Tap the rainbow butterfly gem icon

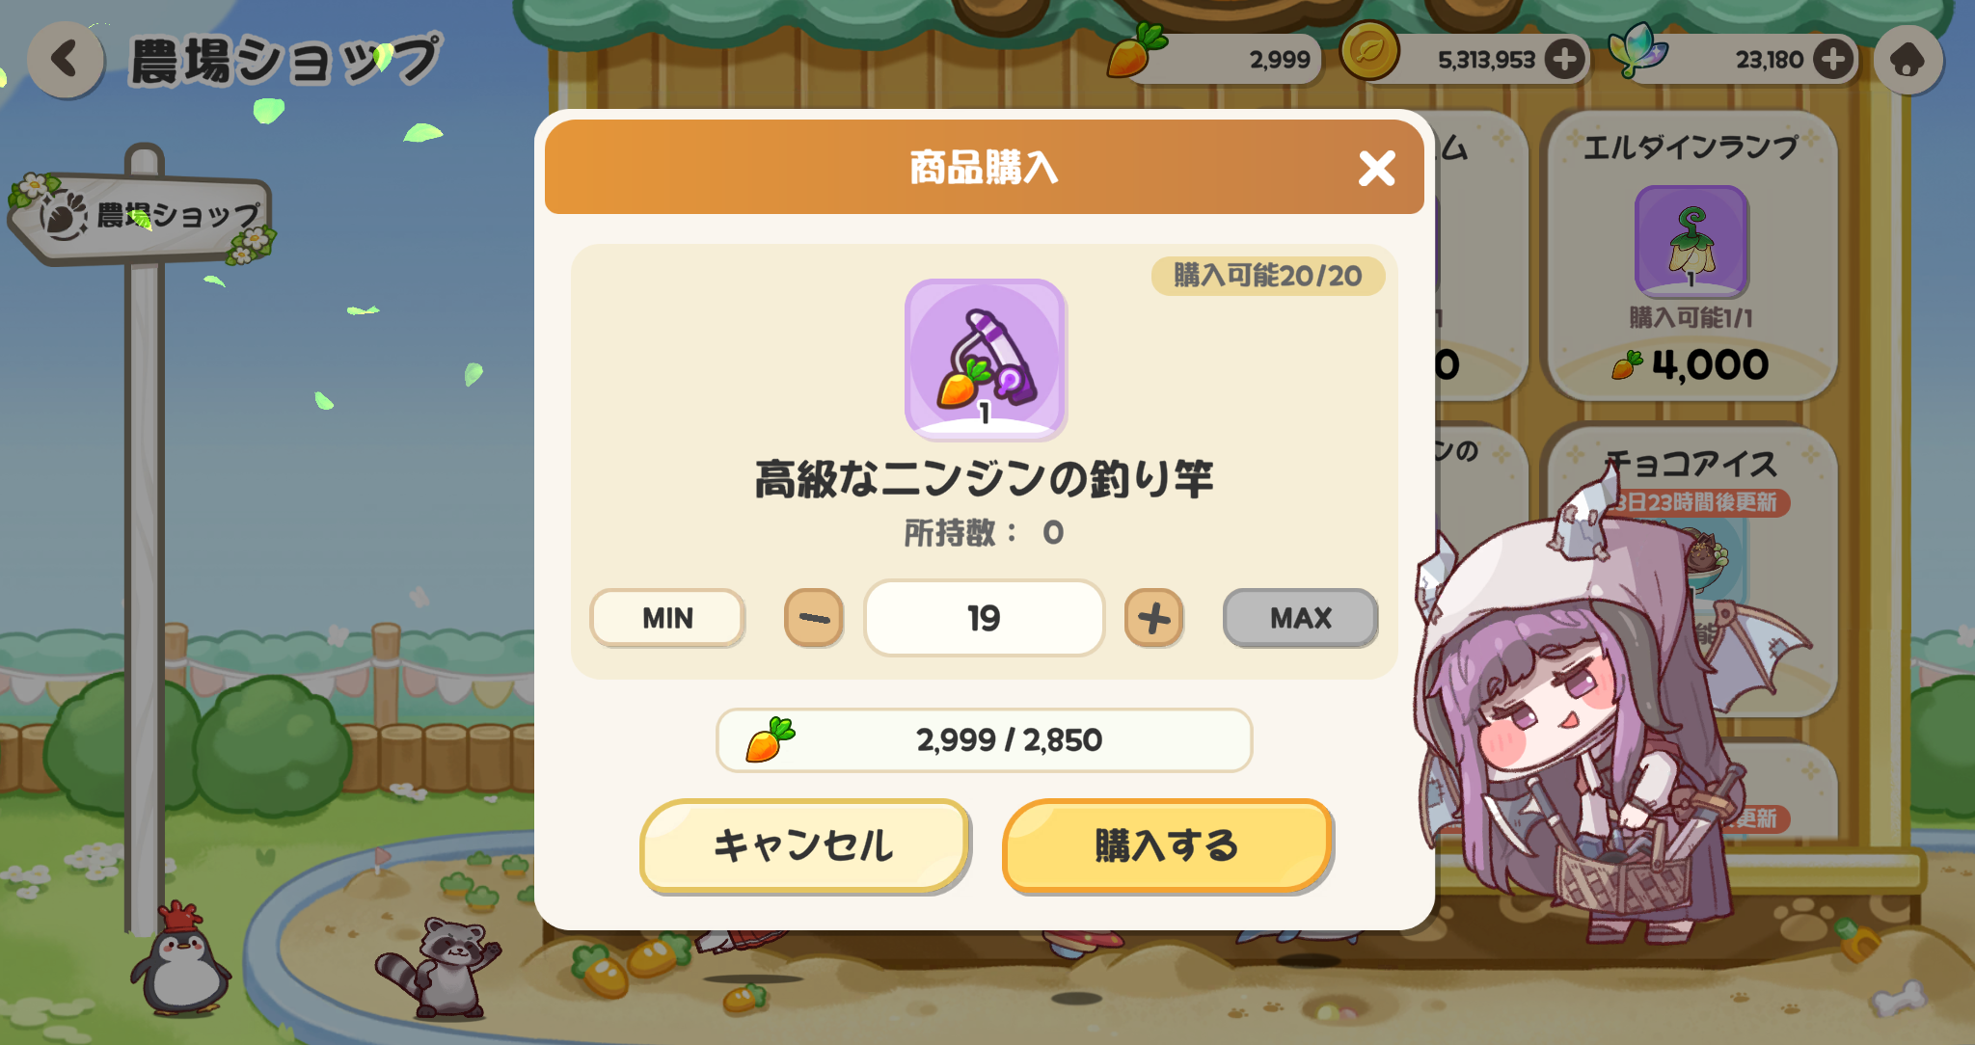point(1637,49)
